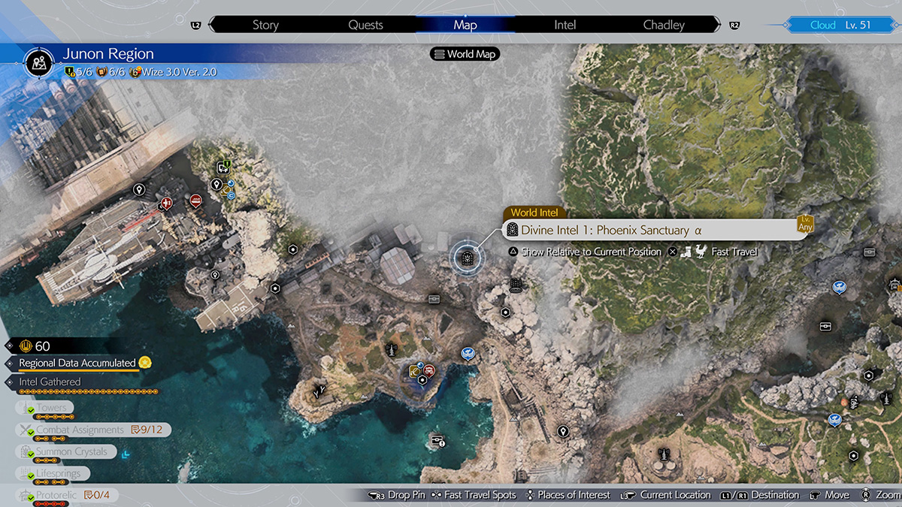Expand the Intel Gathered section
Image resolution: width=902 pixels, height=507 pixels.
[x=50, y=382]
